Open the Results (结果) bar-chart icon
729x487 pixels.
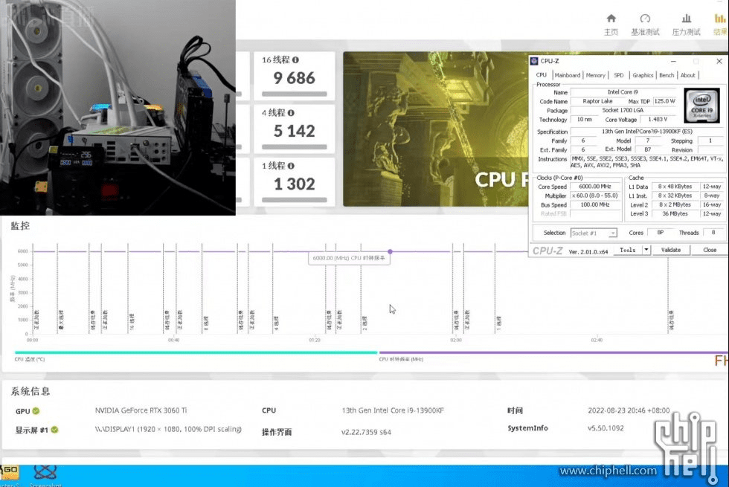tap(720, 19)
